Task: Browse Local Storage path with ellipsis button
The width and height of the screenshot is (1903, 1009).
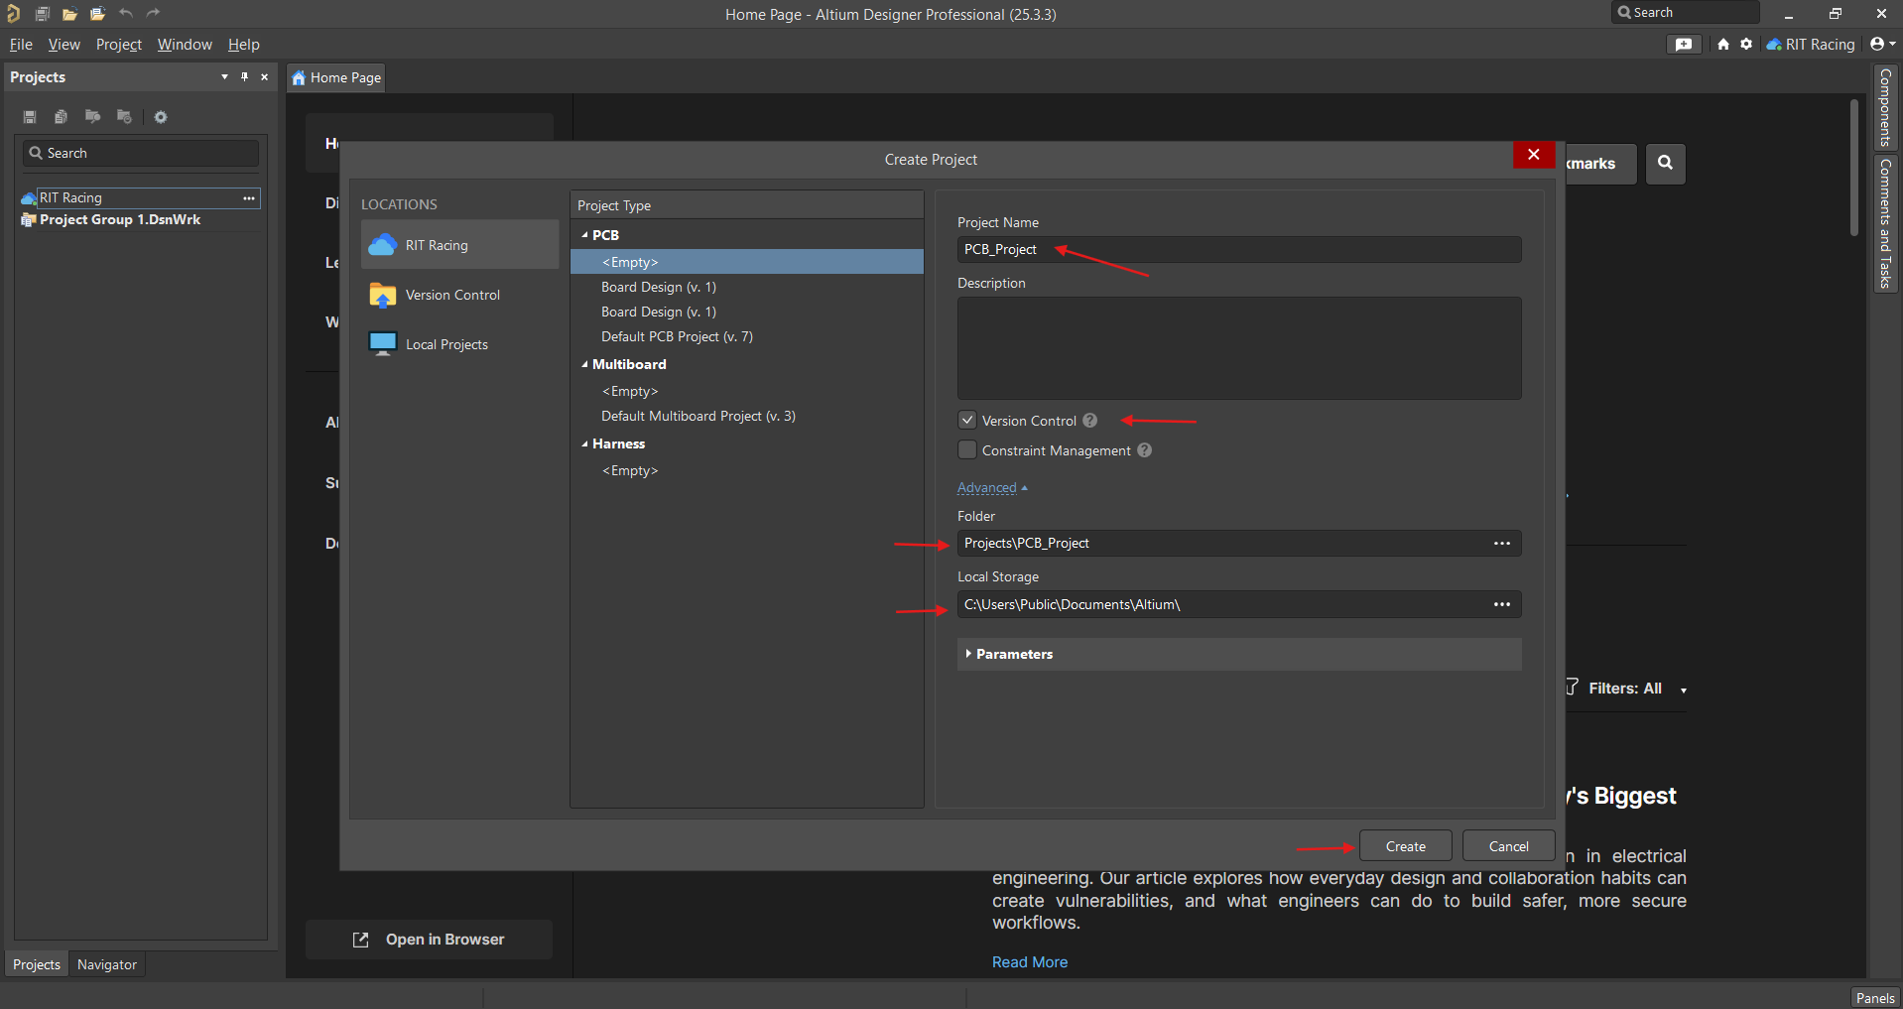Action: click(1502, 604)
